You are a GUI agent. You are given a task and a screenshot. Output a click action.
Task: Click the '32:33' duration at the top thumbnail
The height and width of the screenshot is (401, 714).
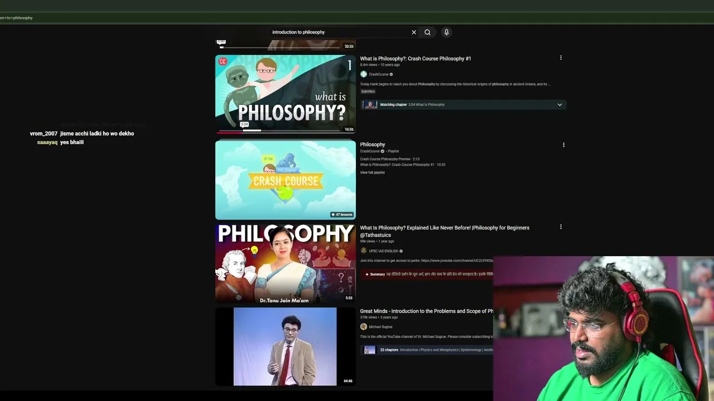(349, 46)
